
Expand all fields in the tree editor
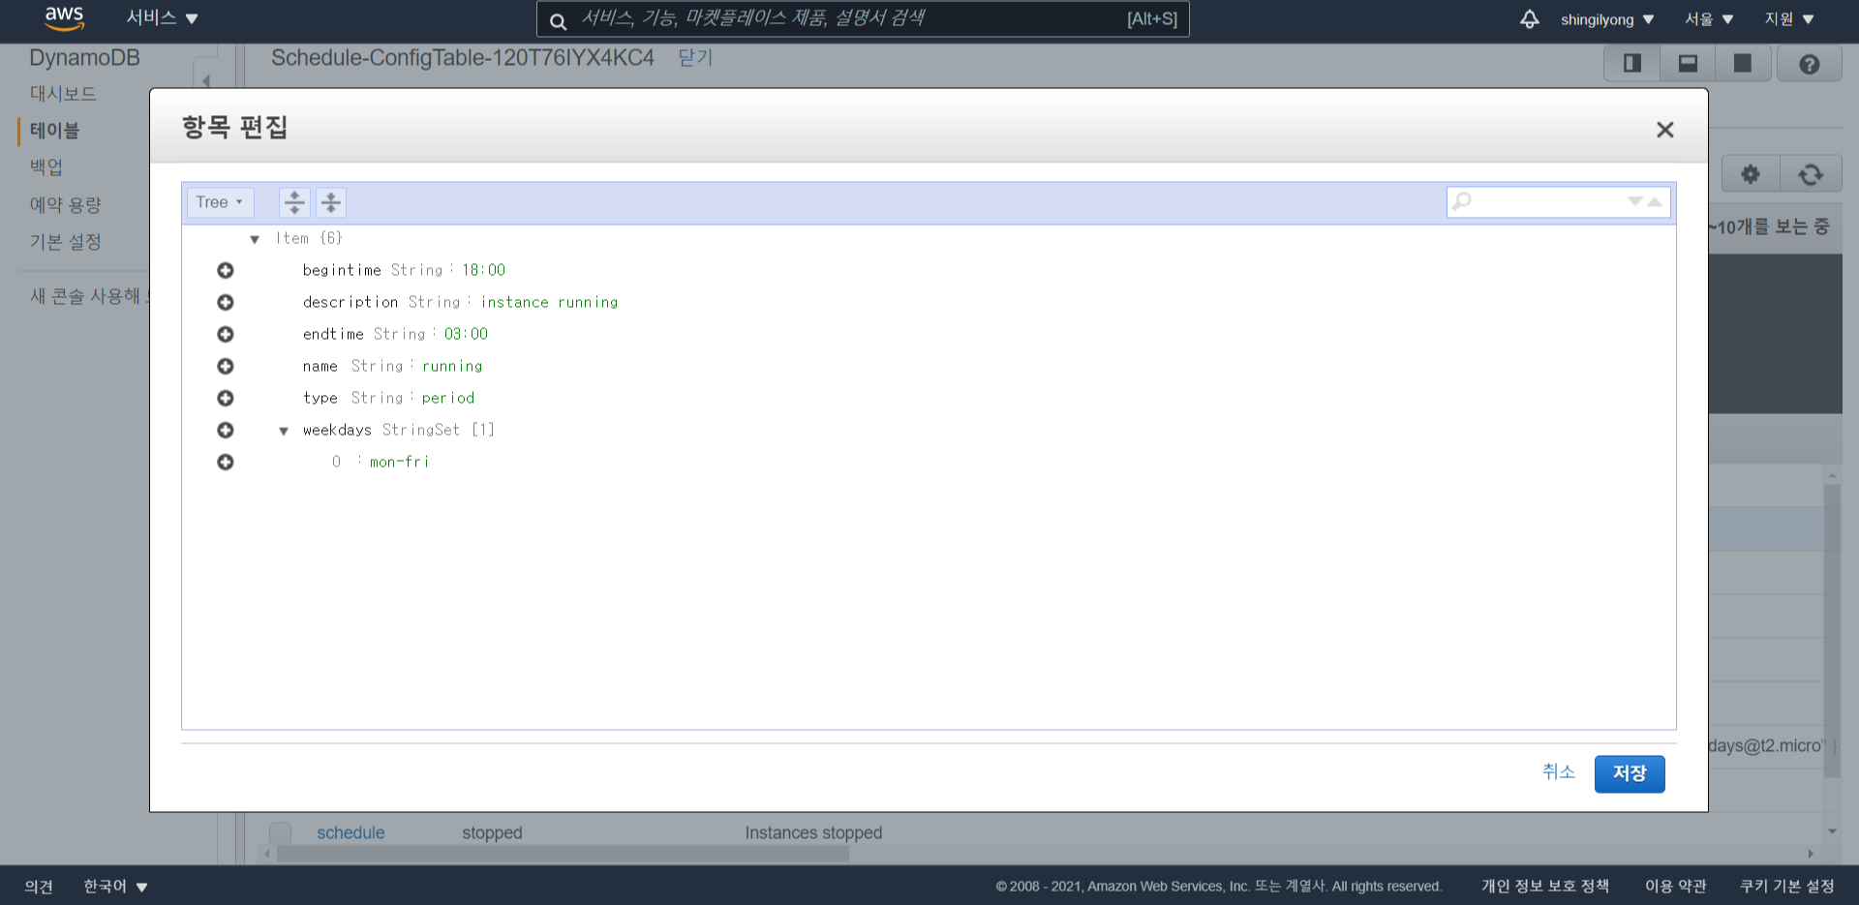(x=294, y=202)
